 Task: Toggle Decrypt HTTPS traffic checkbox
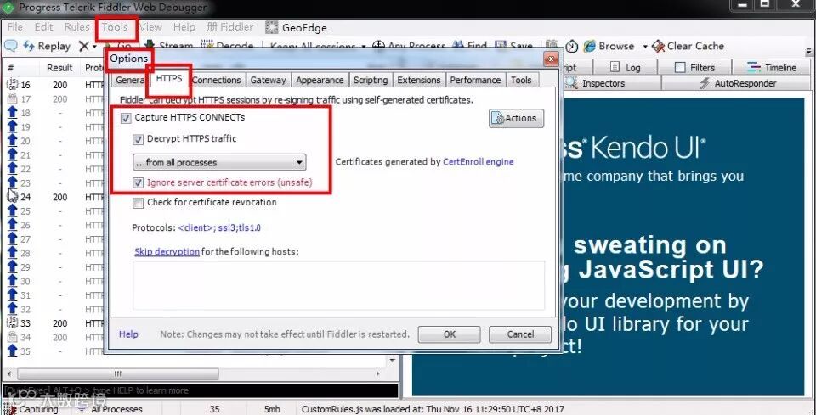click(x=138, y=140)
